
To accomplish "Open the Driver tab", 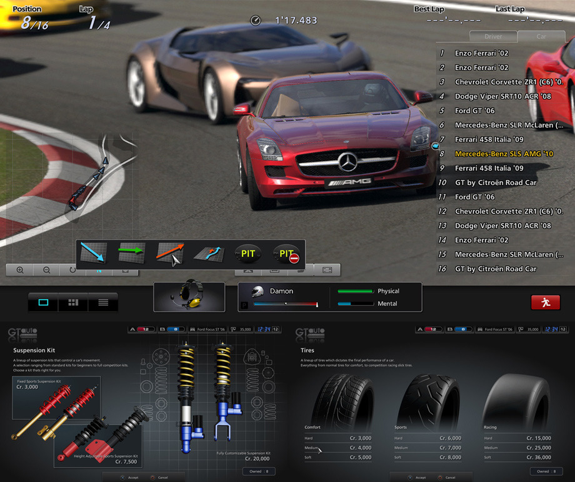I will (493, 36).
